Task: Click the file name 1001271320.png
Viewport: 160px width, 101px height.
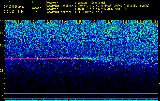Action: pos(13,7)
